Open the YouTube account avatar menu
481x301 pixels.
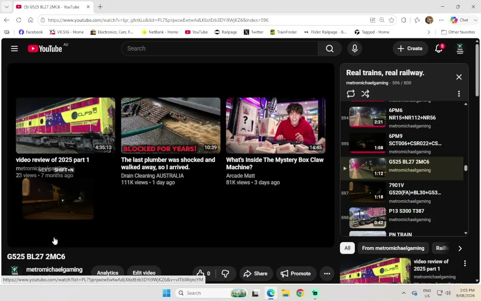point(460,48)
